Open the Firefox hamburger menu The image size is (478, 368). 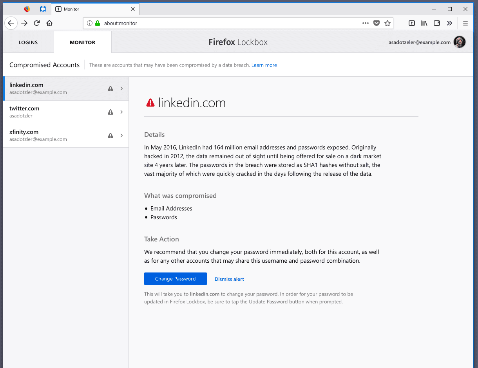[465, 23]
